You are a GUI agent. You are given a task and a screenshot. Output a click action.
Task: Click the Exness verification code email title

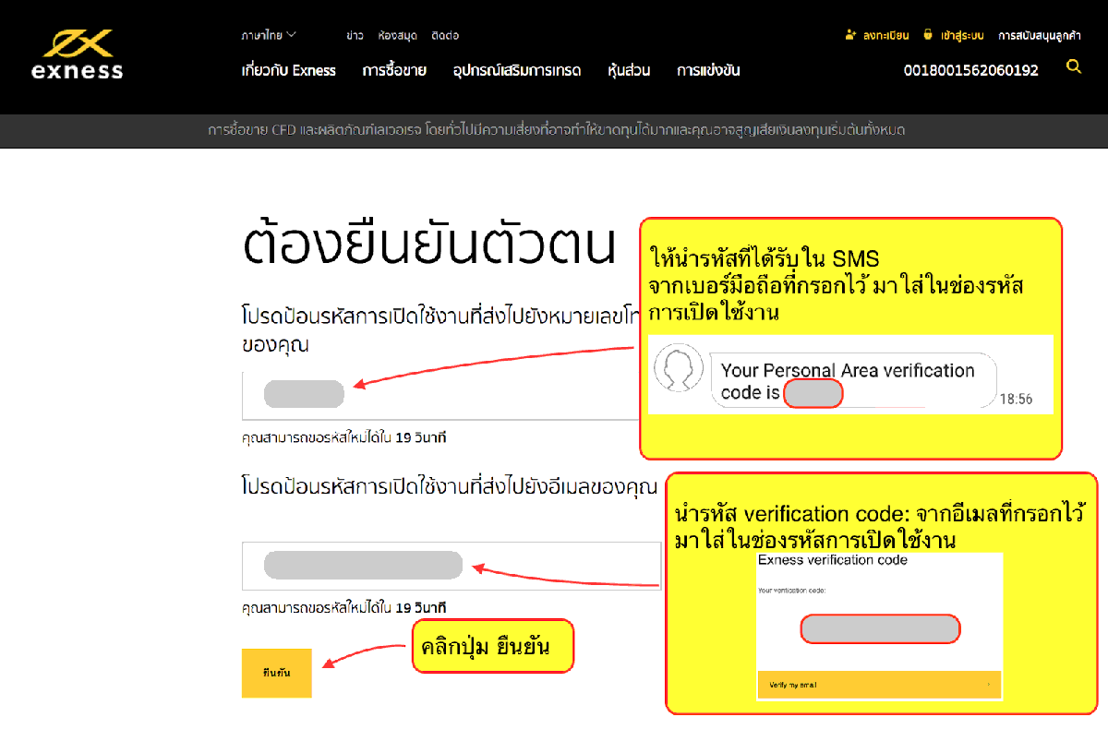(x=833, y=560)
